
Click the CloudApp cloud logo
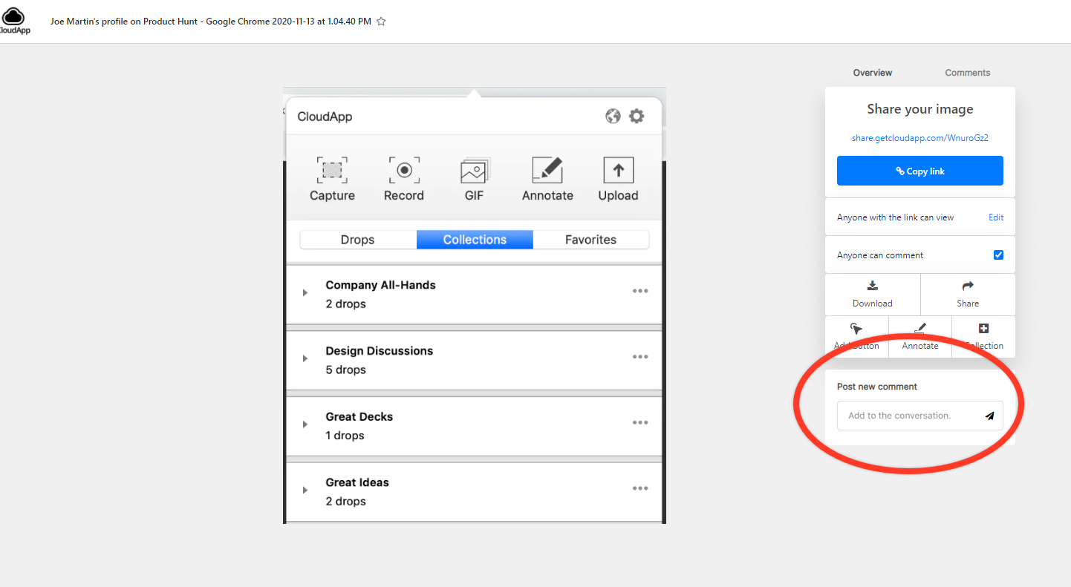(13, 21)
